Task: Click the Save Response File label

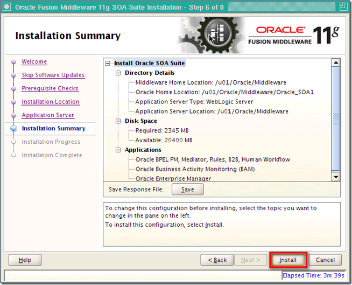Action: [136, 190]
